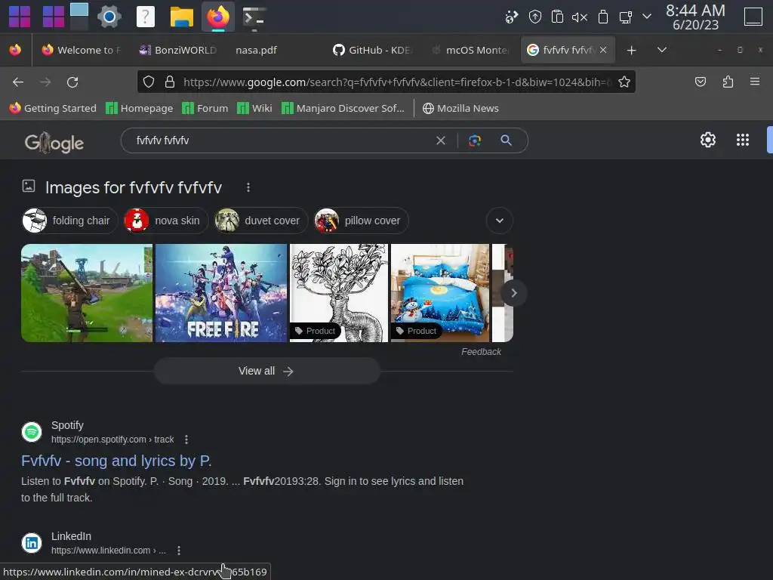773x580 pixels.
Task: Click the Spotify result favicon
Action: click(32, 432)
